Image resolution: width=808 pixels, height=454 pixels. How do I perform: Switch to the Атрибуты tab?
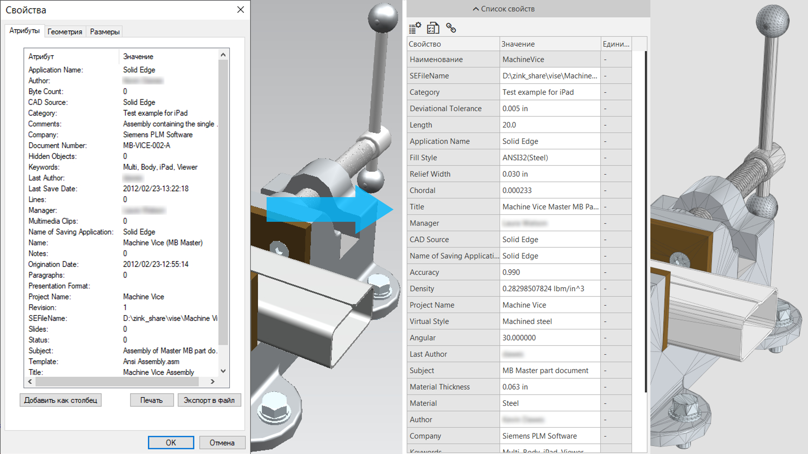click(25, 31)
